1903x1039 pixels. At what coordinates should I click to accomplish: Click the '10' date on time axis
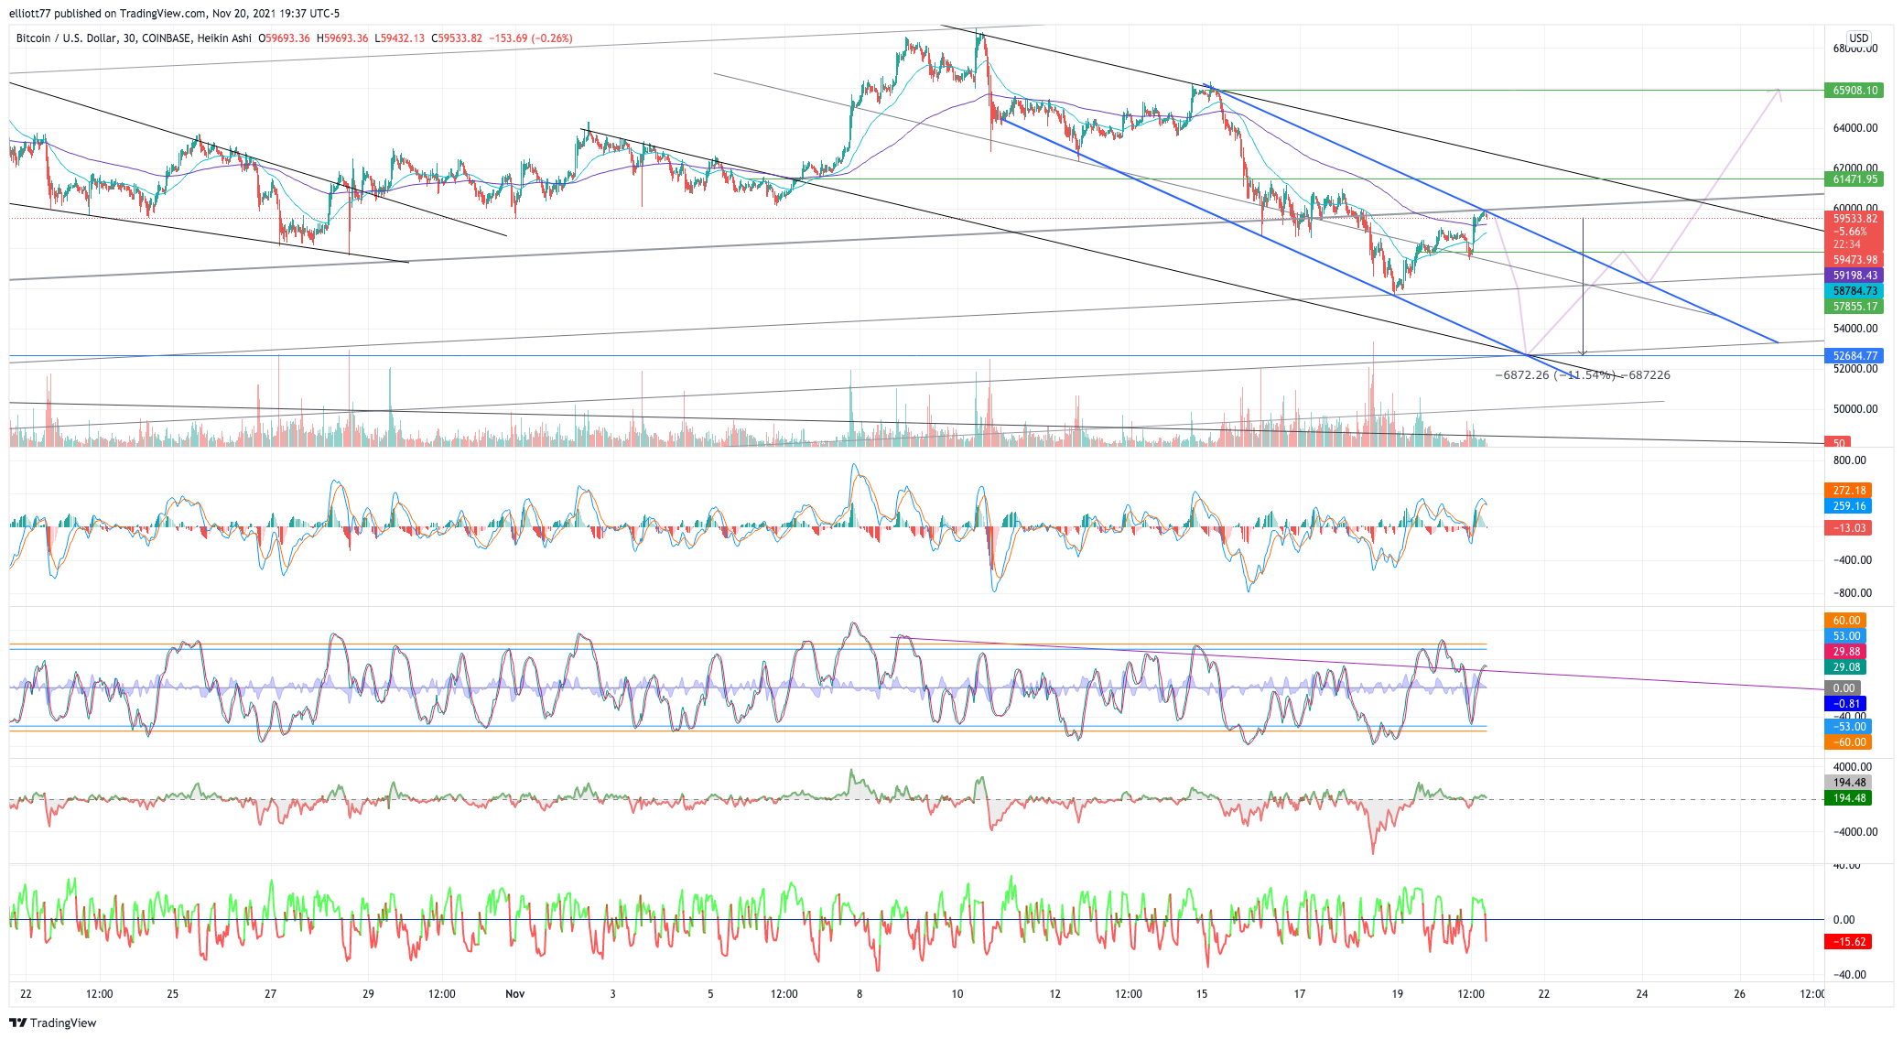coord(957,994)
